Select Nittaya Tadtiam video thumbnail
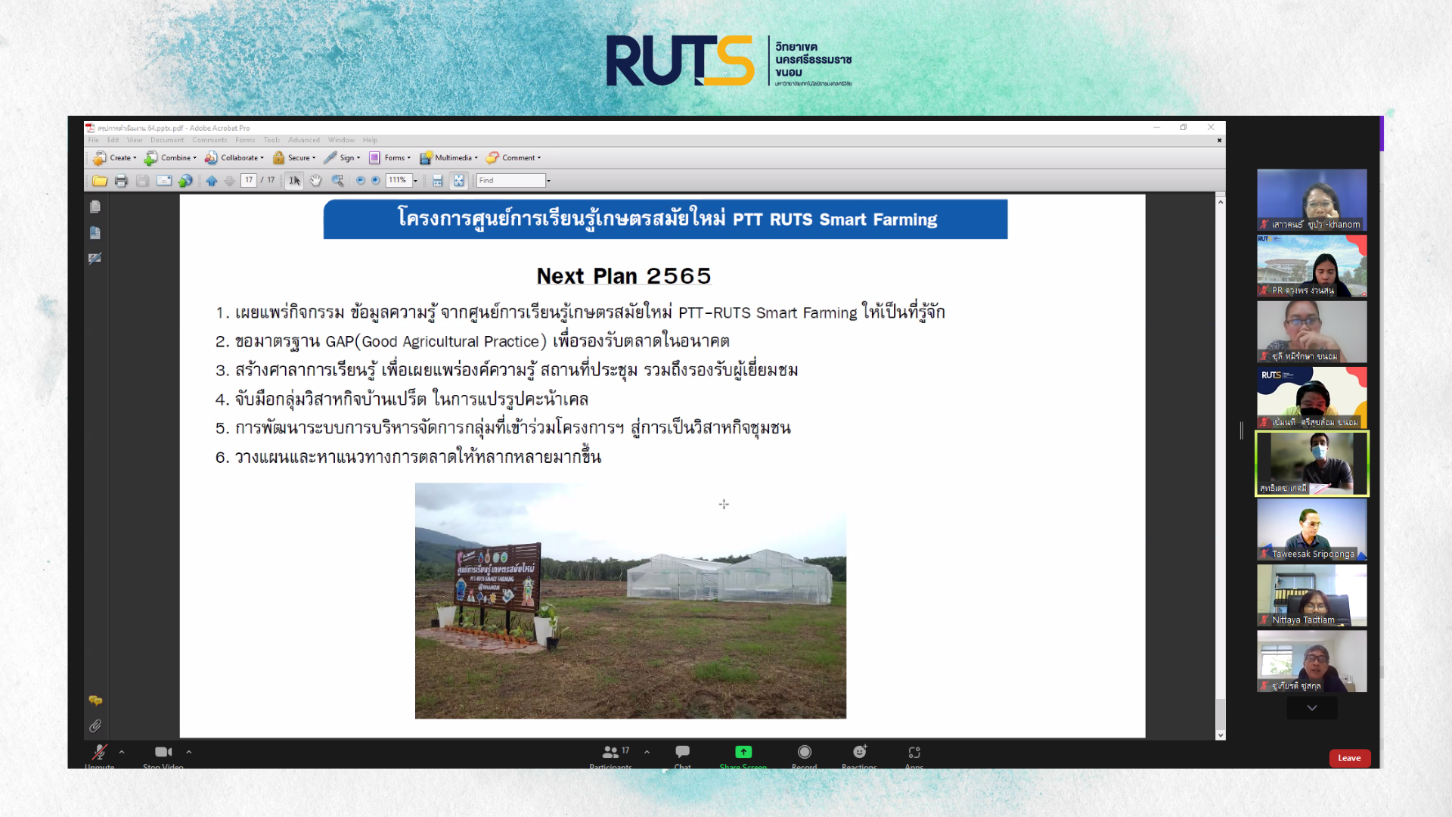1452x817 pixels. pos(1312,595)
